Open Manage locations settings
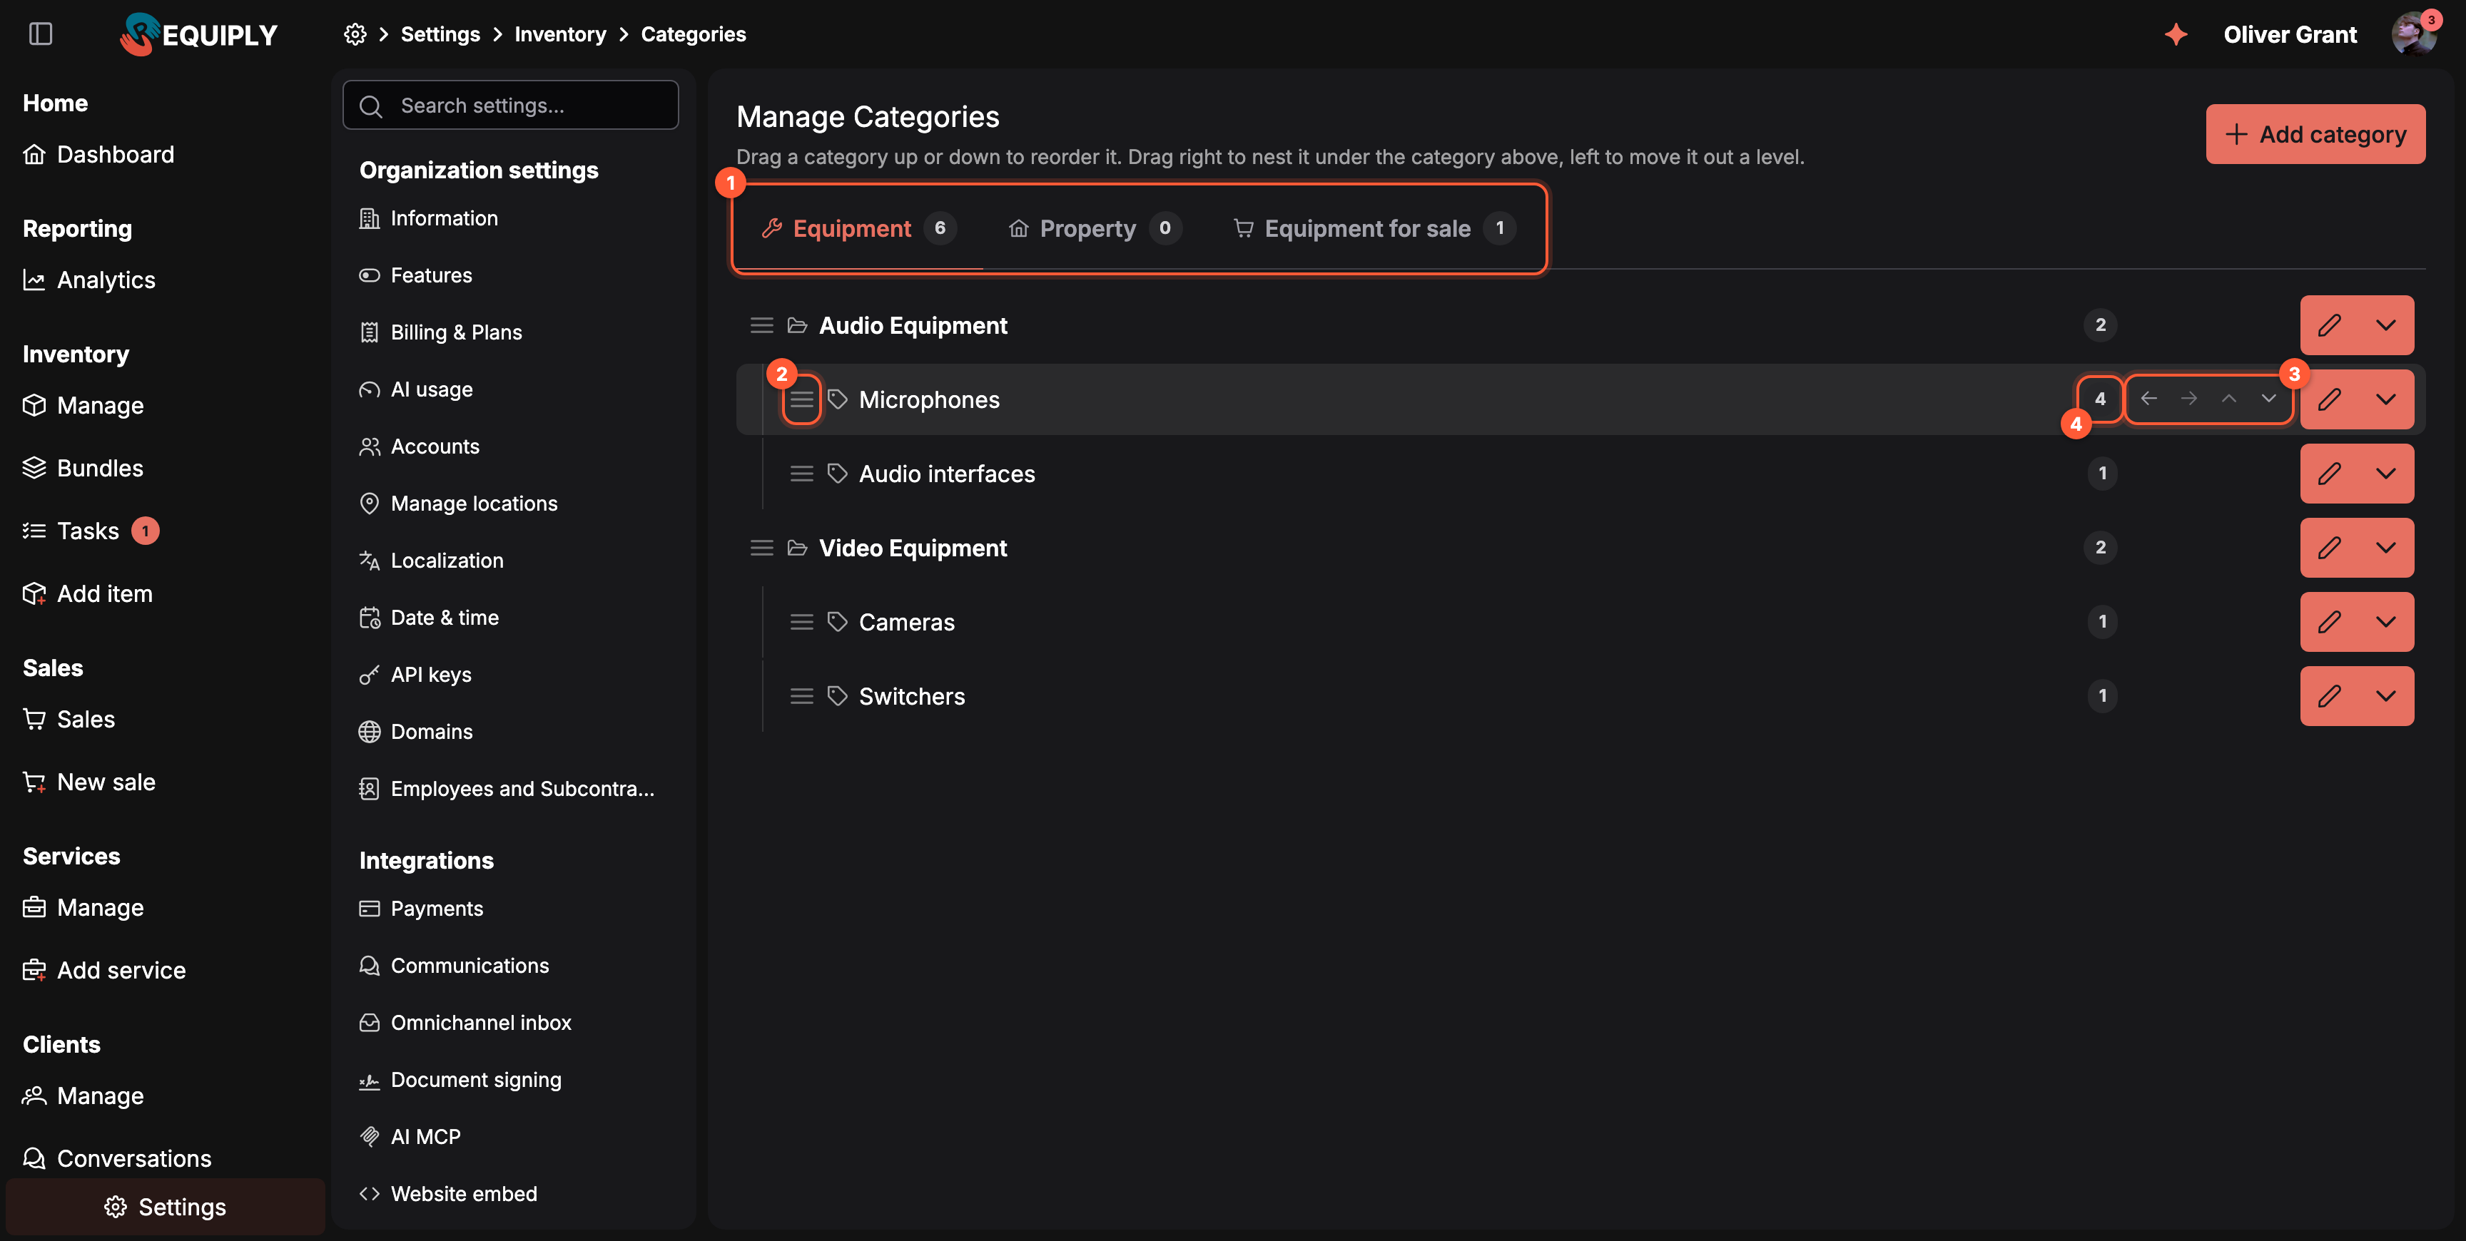2466x1241 pixels. click(x=457, y=504)
